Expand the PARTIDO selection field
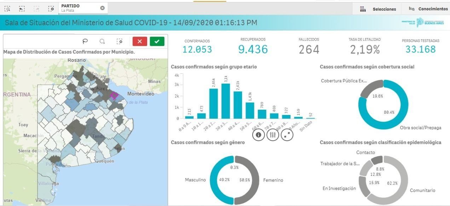The width and height of the screenshot is (450, 206). point(80,8)
